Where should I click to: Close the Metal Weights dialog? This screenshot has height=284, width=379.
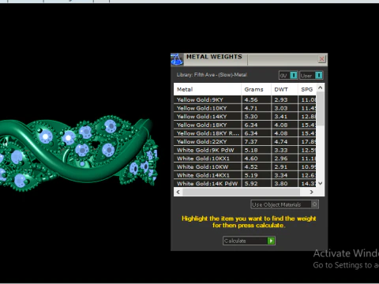[321, 59]
